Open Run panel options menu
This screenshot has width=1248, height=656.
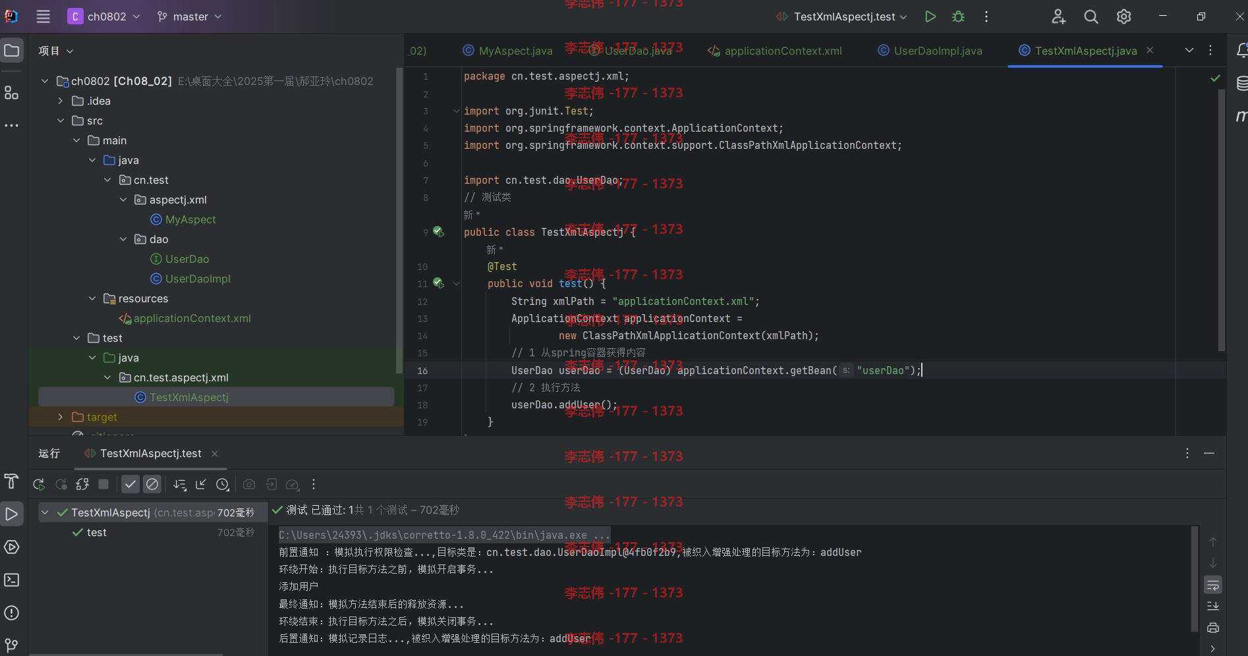[x=1187, y=453]
